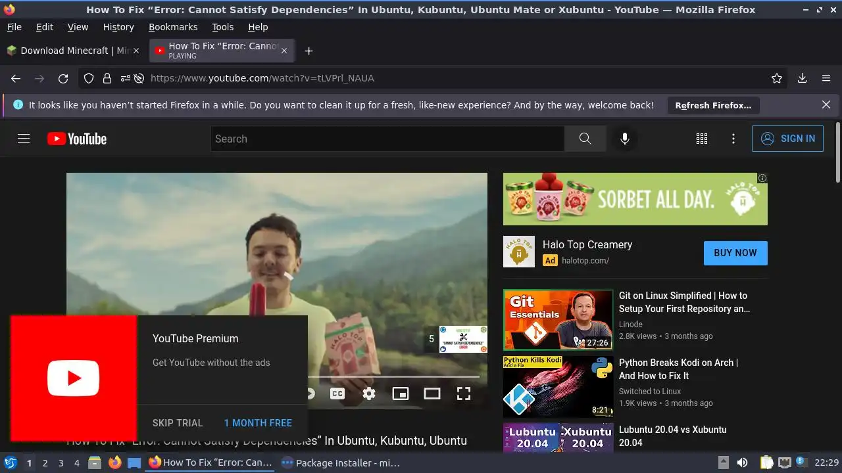Screen dimensions: 842x473
Task: Open volume control in system tray
Action: tap(742, 462)
